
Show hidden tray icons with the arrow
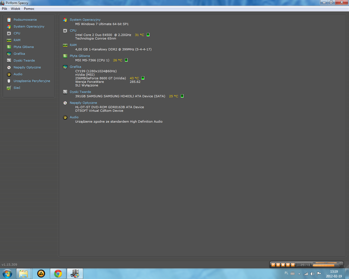(299, 274)
